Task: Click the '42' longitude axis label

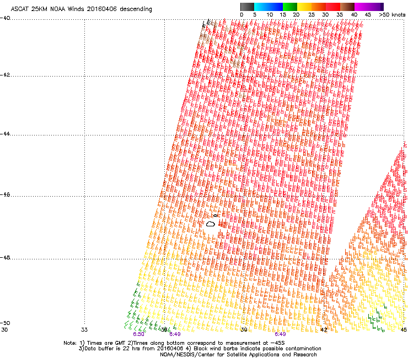Action: (x=324, y=330)
